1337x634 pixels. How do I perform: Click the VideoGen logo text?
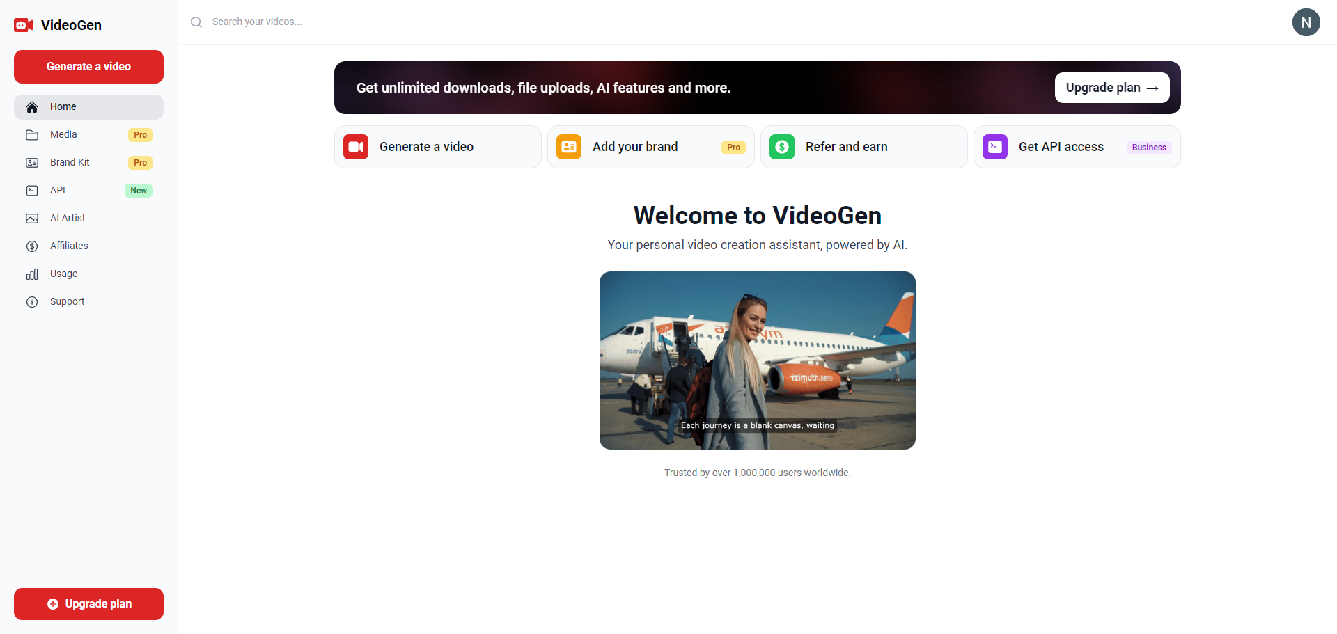point(71,25)
